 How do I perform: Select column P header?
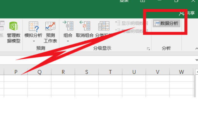tap(16, 72)
